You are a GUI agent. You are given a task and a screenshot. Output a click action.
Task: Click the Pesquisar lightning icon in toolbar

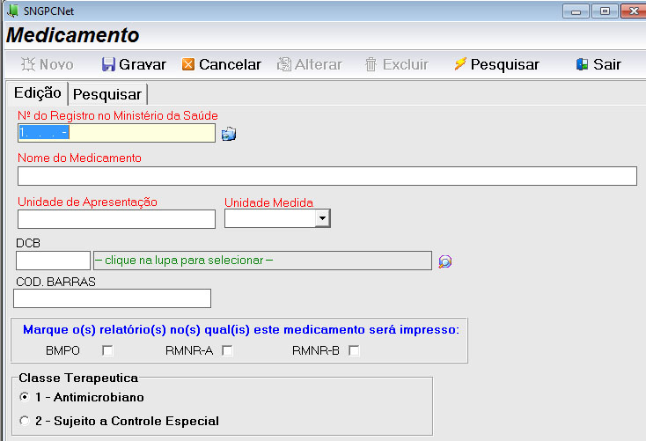[459, 64]
